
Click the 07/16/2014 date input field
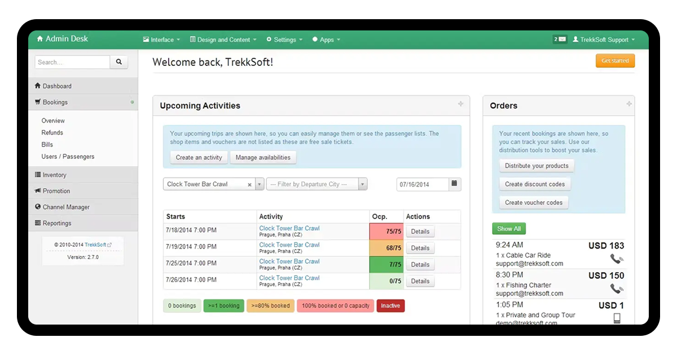423,184
